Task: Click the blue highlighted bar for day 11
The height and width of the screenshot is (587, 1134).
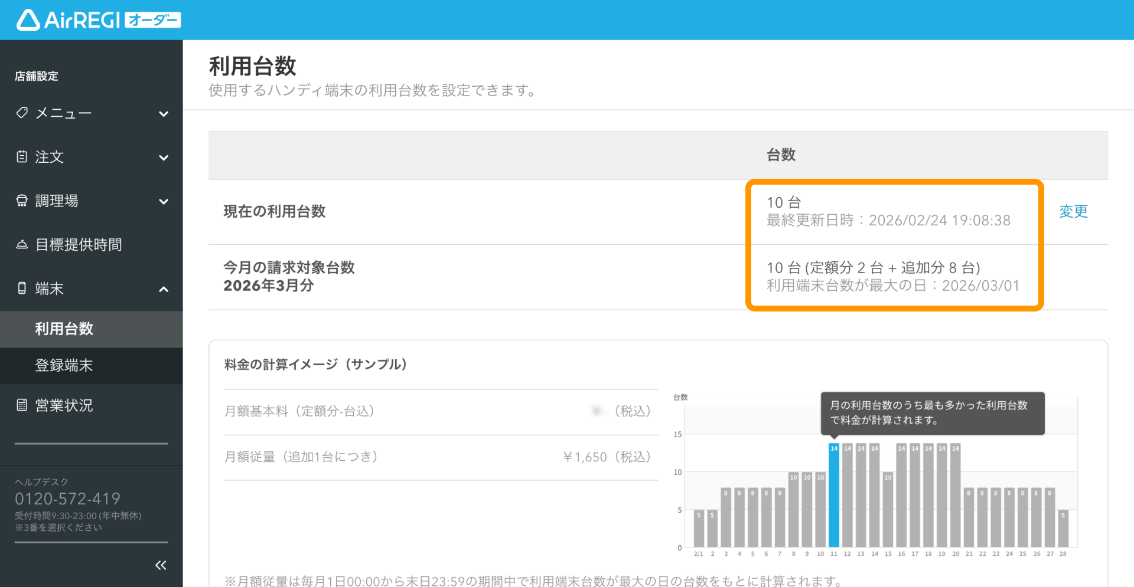Action: coord(833,495)
